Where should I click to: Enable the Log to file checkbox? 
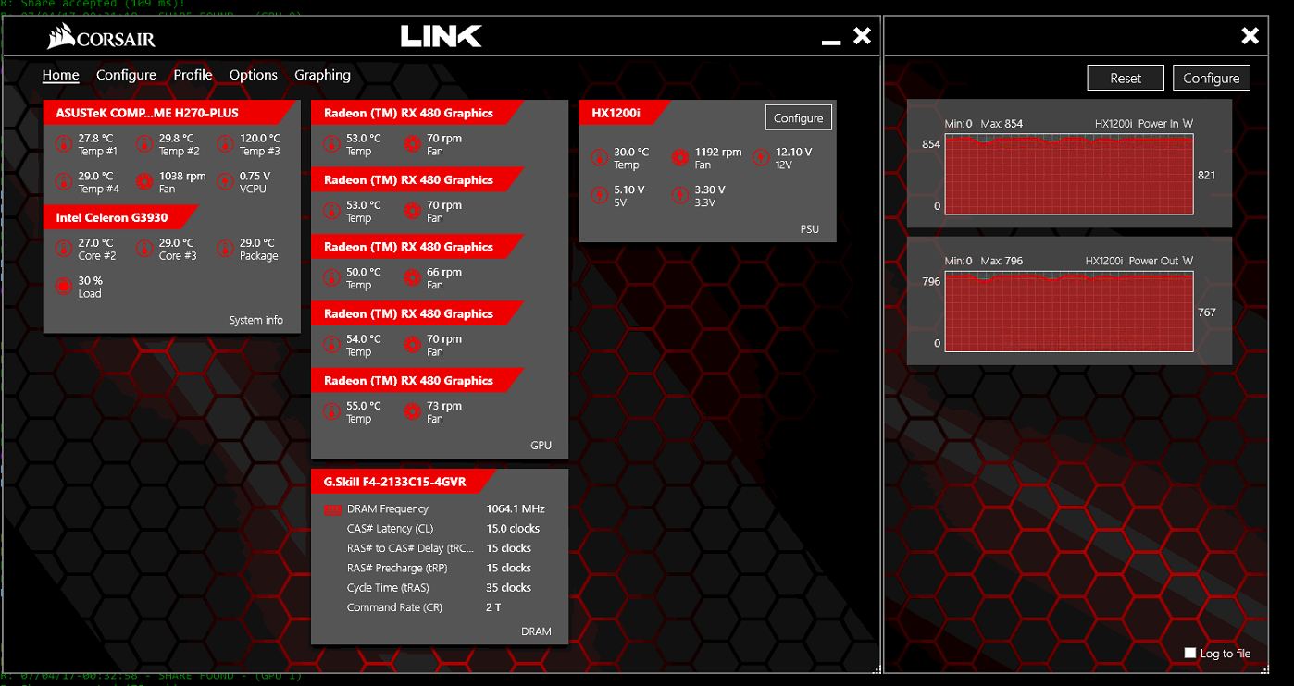tap(1190, 653)
